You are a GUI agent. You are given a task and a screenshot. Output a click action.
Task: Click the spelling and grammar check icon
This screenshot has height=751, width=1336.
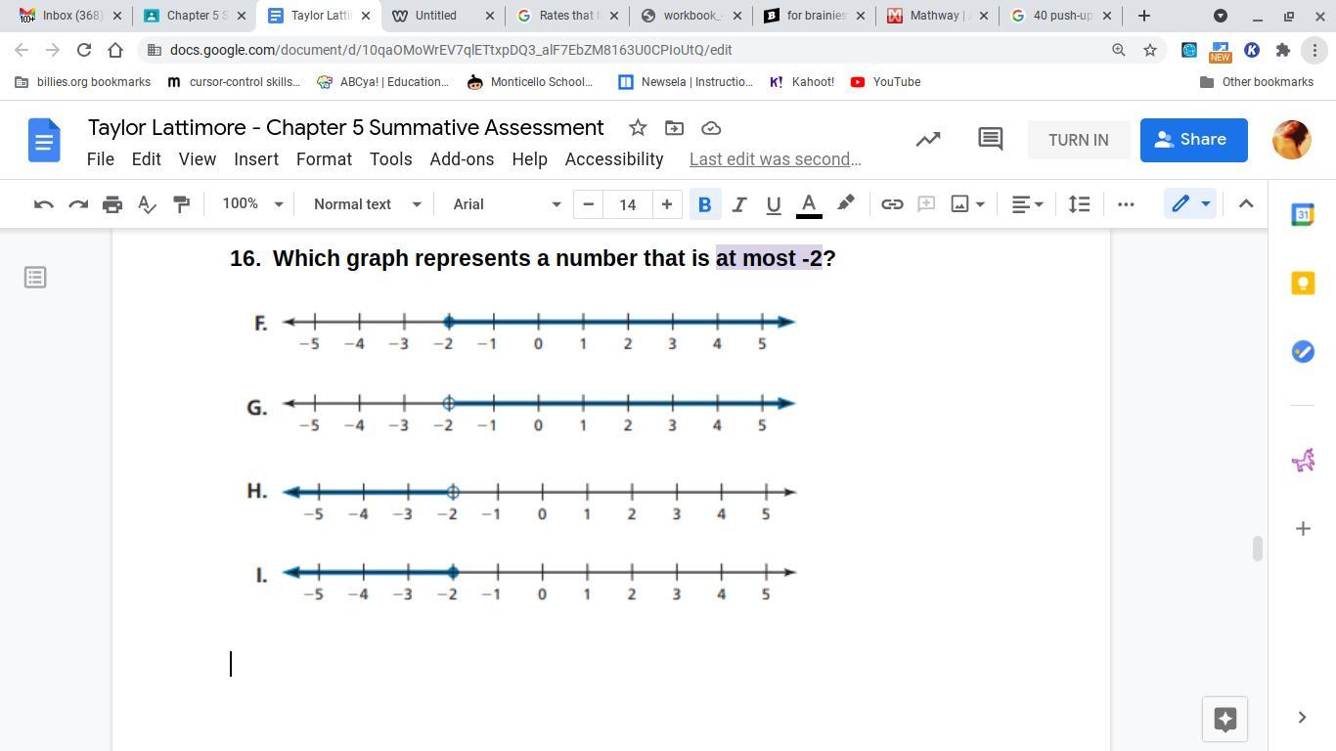click(147, 204)
